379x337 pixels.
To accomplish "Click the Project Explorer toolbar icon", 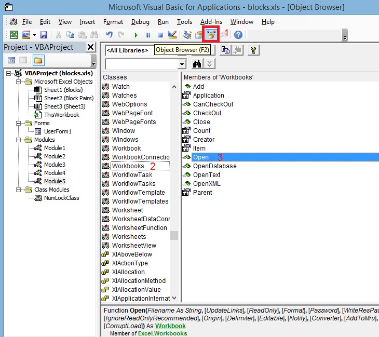I will [187, 35].
